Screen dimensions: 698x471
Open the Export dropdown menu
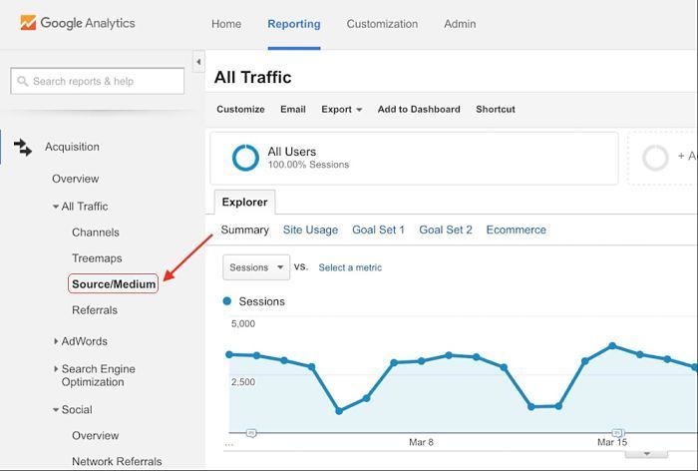[x=341, y=110]
